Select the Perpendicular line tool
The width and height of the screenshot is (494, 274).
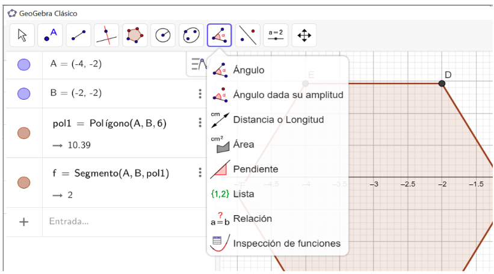107,35
